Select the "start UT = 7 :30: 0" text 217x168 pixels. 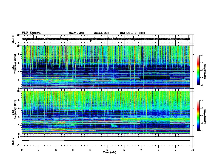pos(132,33)
